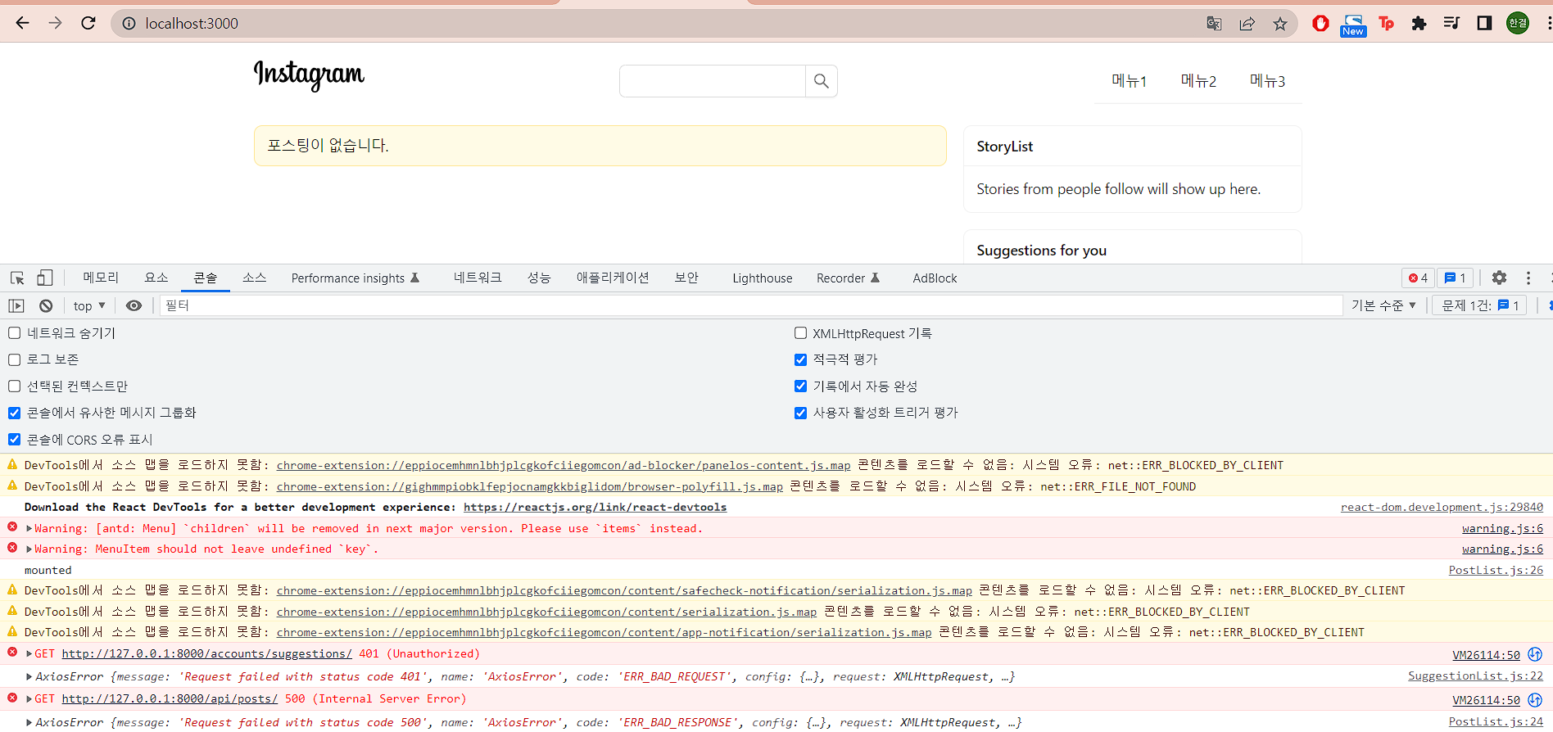
Task: Open the Tp extension icon
Action: (x=1386, y=24)
